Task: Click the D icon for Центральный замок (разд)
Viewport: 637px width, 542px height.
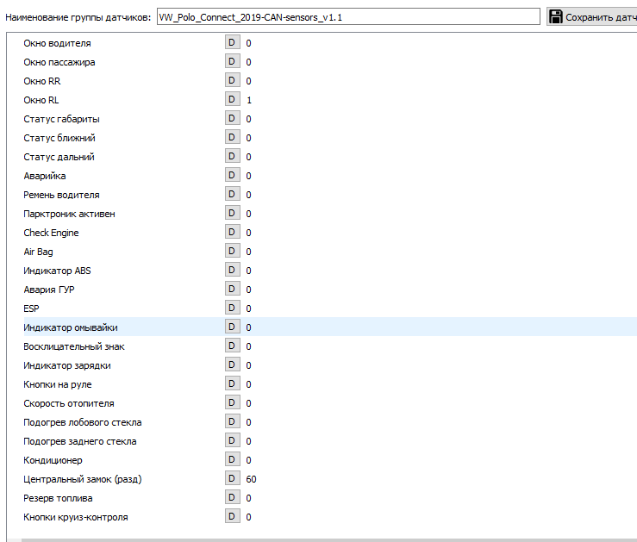Action: [231, 478]
